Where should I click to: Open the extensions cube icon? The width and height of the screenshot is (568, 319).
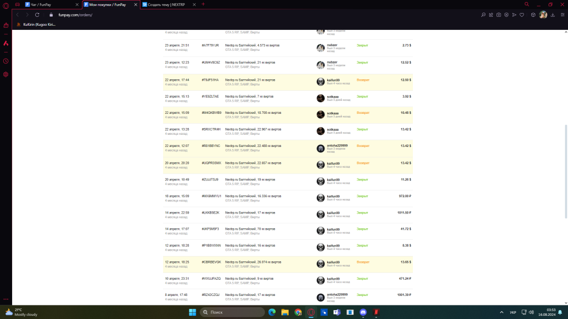tap(533, 15)
